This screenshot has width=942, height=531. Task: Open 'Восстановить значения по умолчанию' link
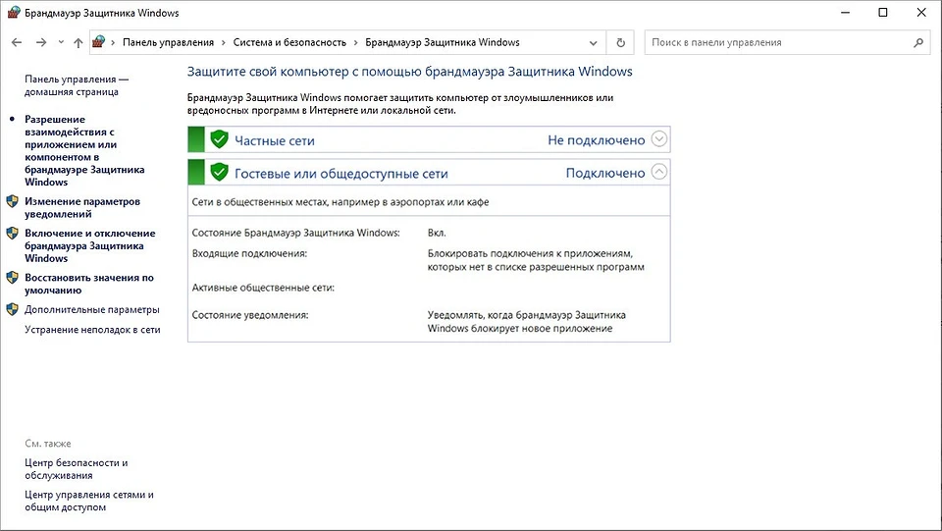(x=89, y=284)
